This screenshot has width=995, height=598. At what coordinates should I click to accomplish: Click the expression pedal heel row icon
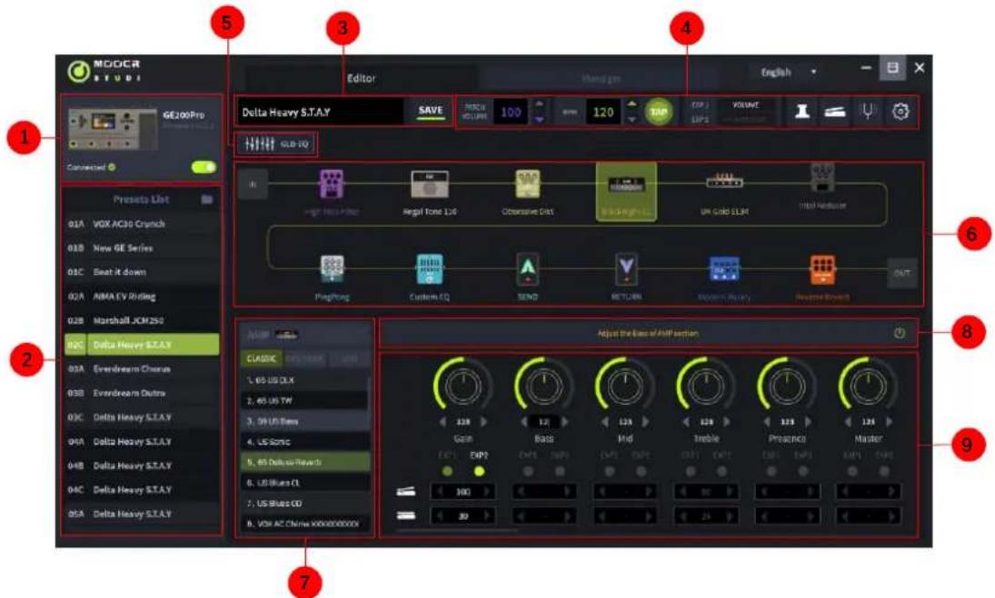[406, 515]
